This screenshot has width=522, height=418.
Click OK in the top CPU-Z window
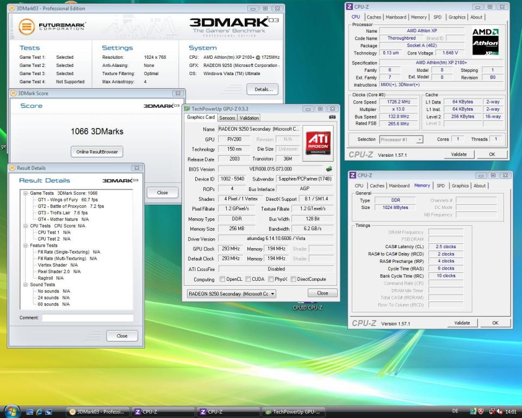click(492, 155)
